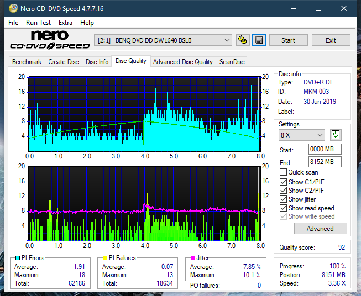Click the Position value 8151 MB
The image size is (361, 296).
333,275
